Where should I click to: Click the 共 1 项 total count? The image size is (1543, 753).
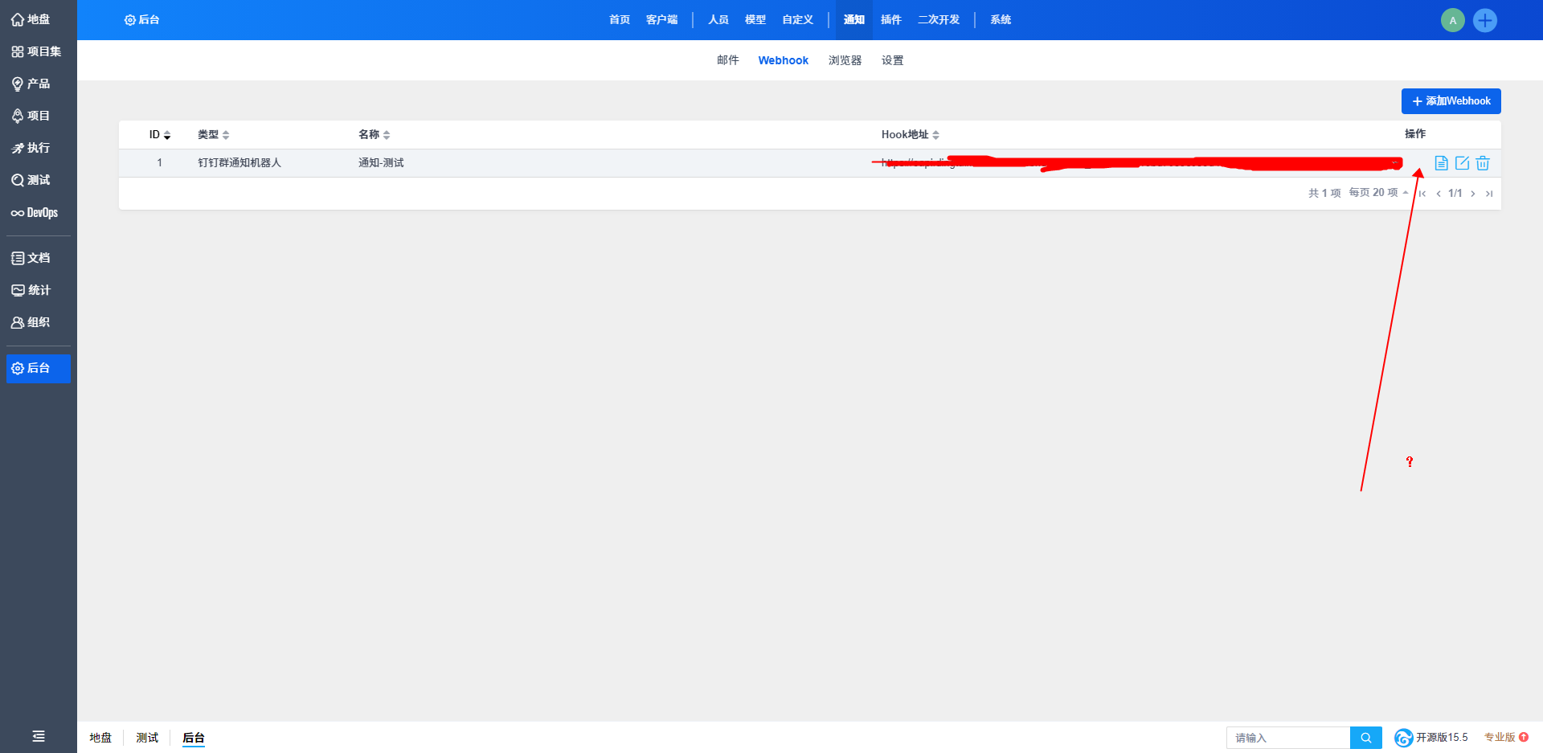coord(1324,193)
